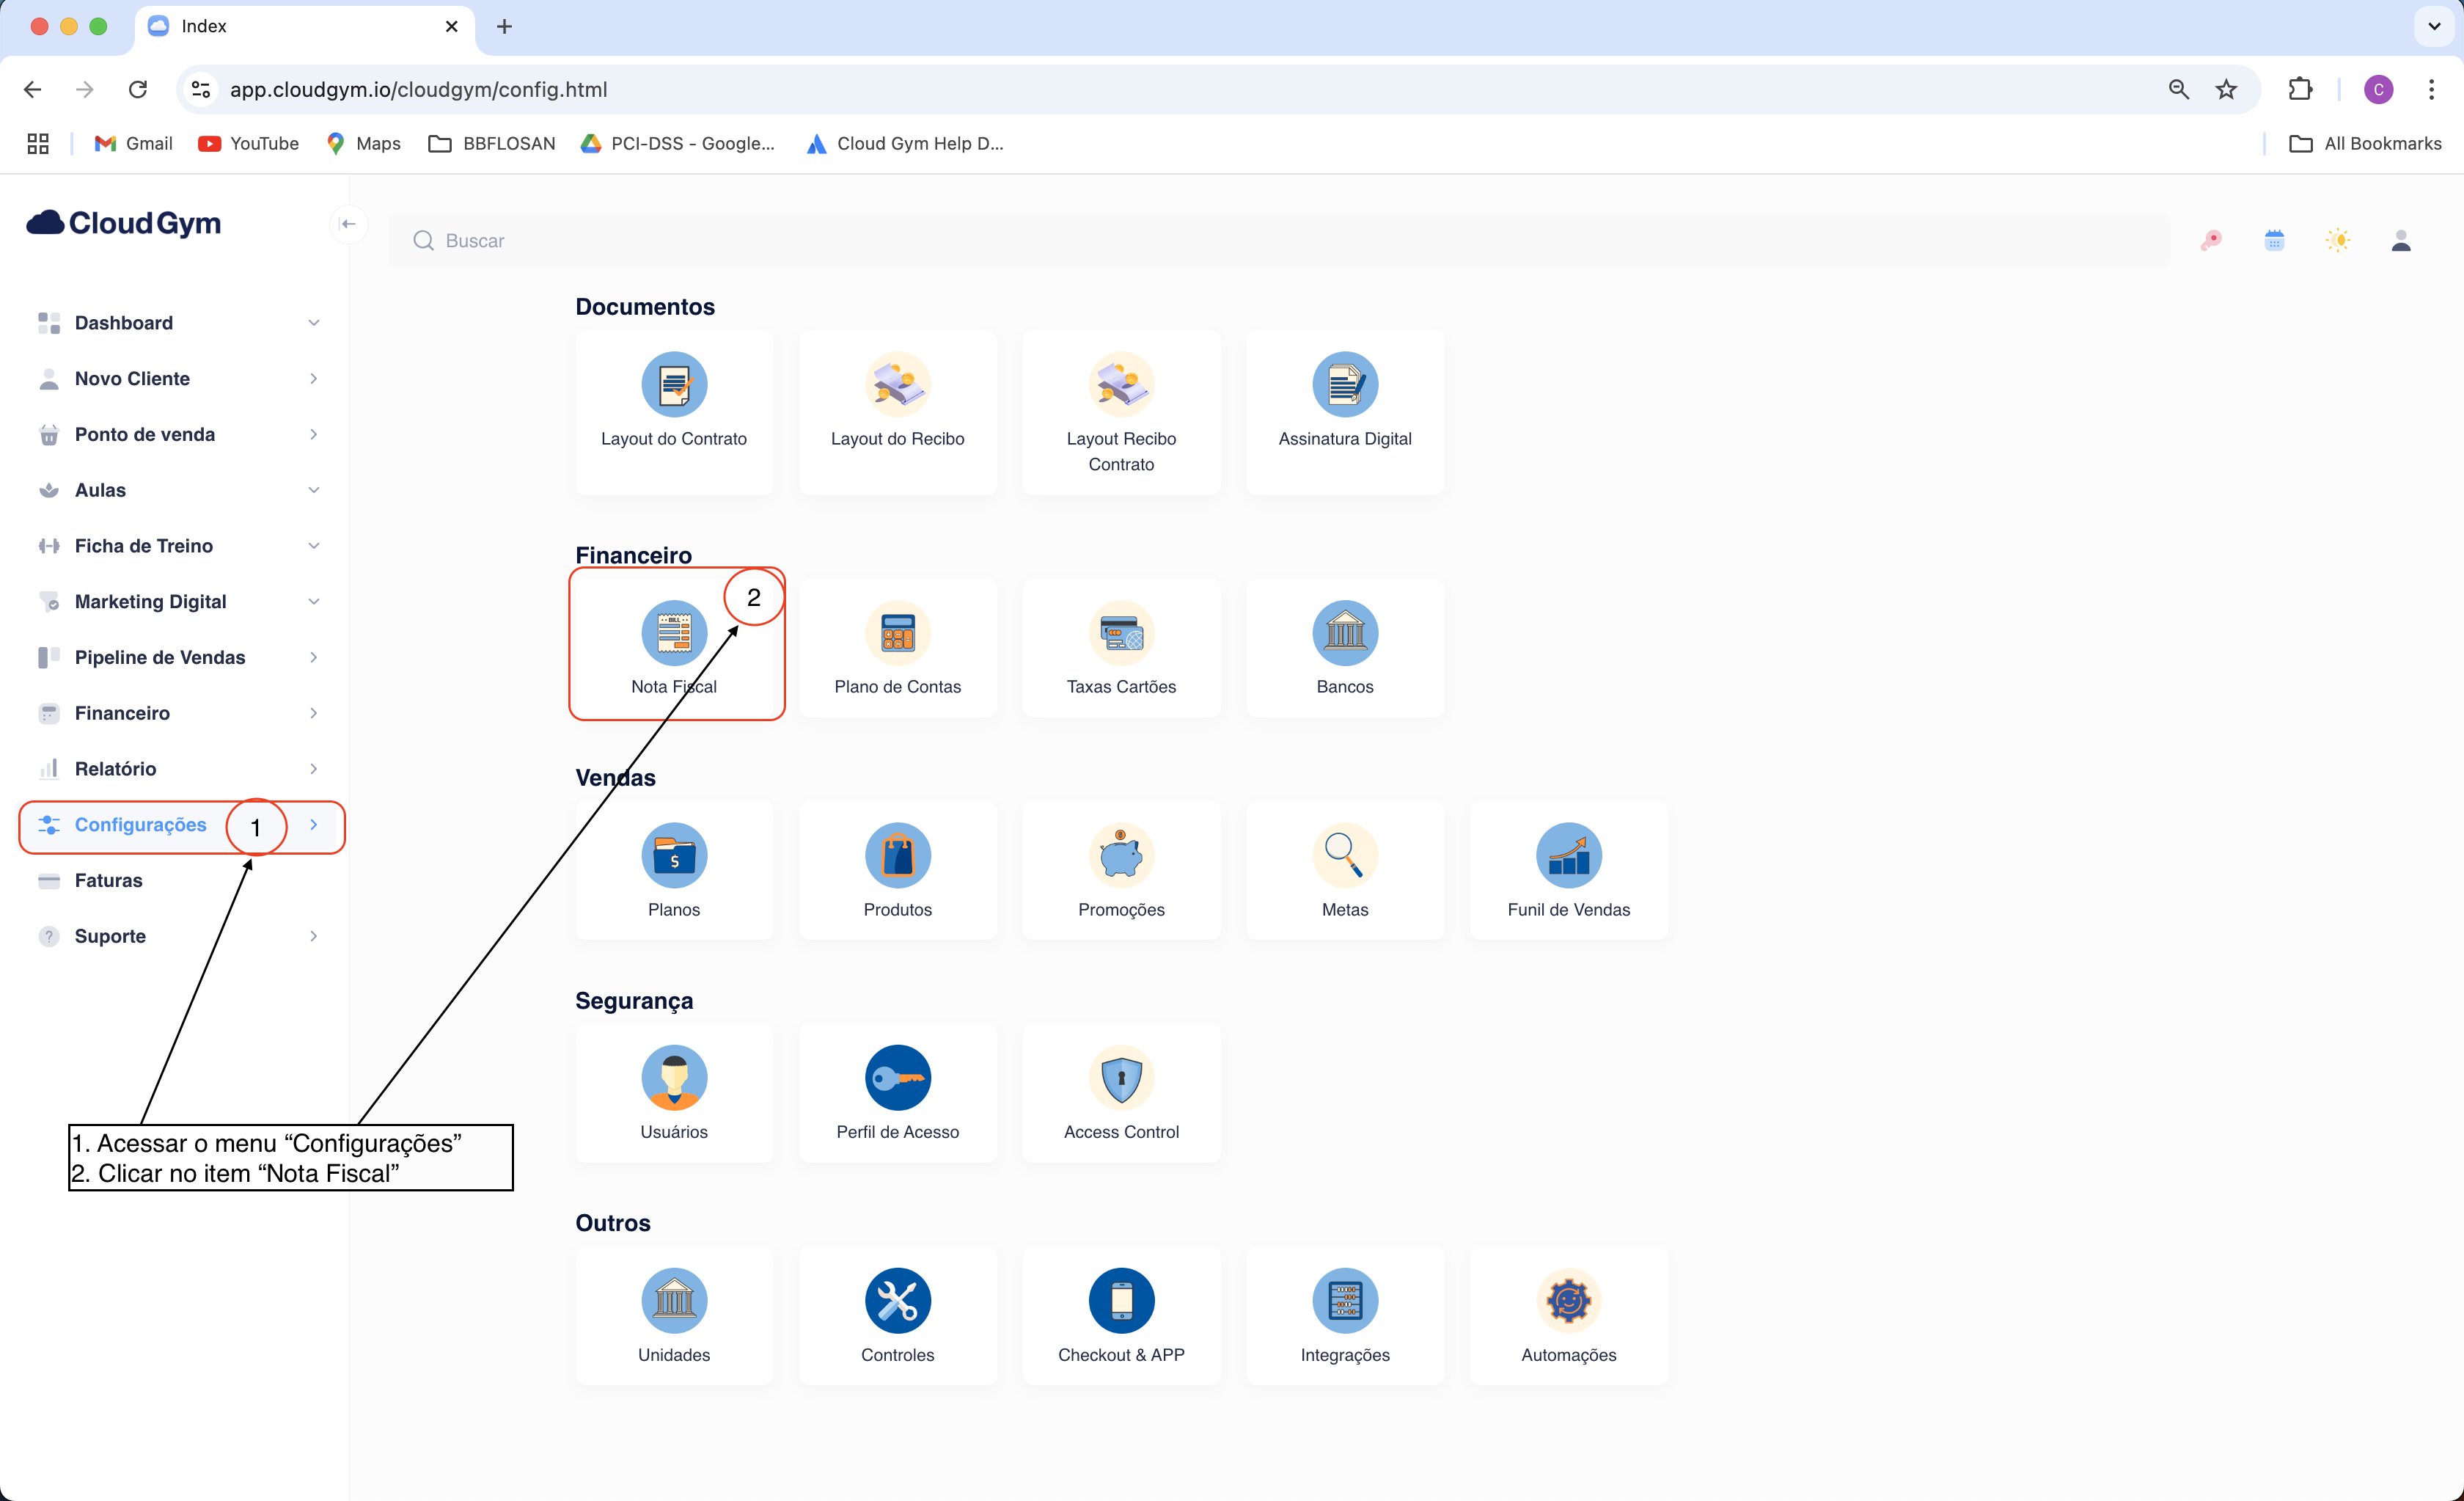The image size is (2464, 1501).
Task: Open the calendar icon in top bar
Action: click(2273, 240)
